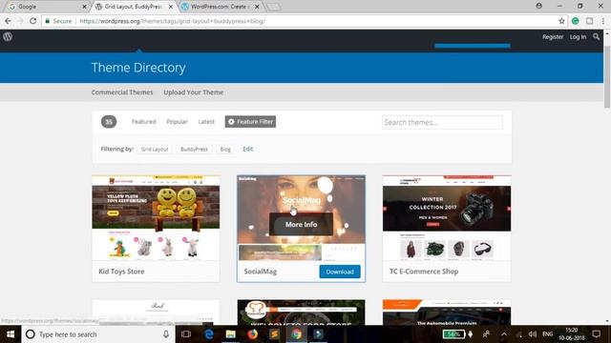
Task: Open the TC E-Commerce Shop theme thumbnail
Action: pos(447,218)
